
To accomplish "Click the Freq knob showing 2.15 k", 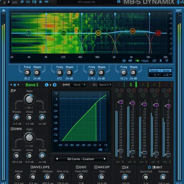I will tap(91, 73).
